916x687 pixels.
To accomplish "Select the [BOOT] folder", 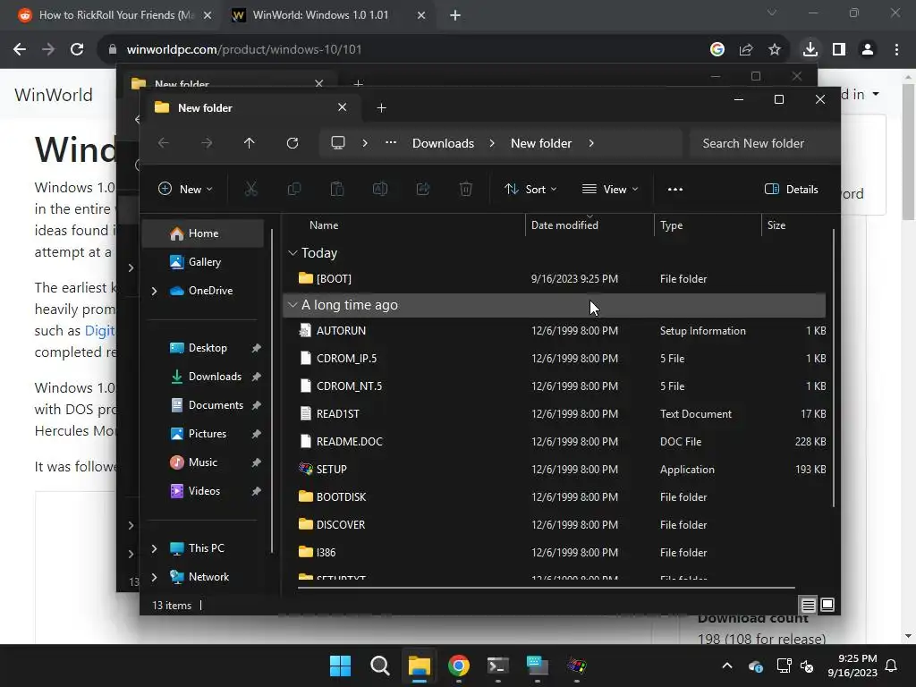I will [555, 279].
